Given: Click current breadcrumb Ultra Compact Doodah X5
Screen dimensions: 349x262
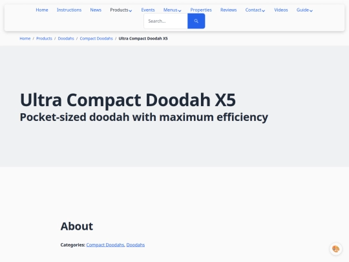Looking at the screenshot, I should tap(143, 39).
